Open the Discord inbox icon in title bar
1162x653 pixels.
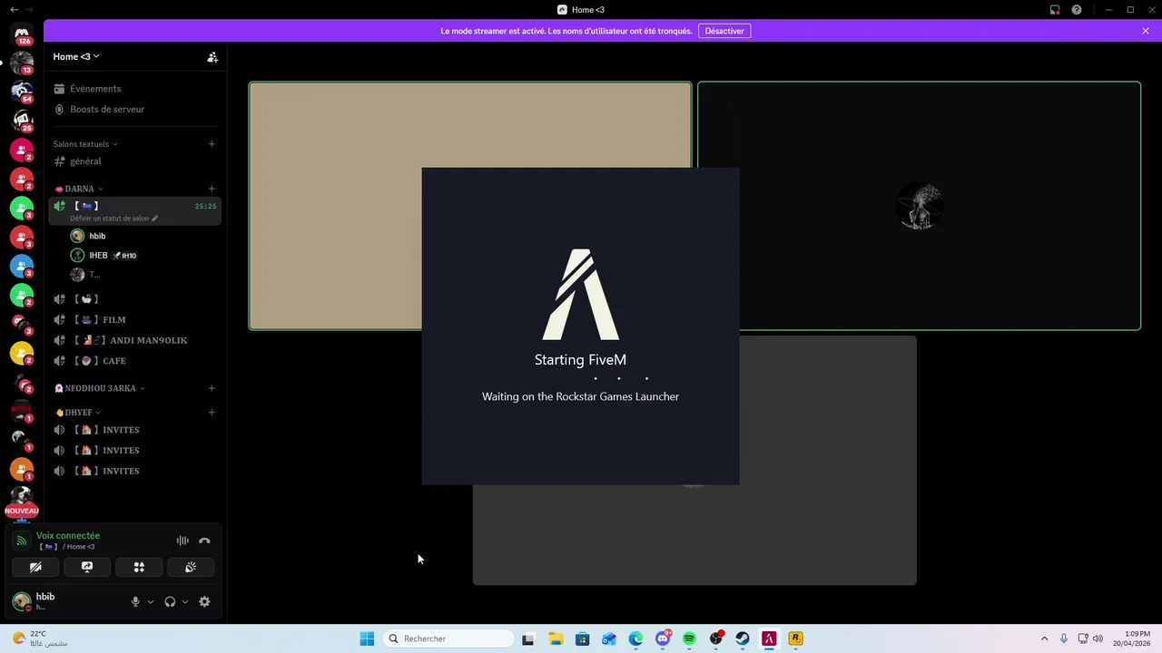(x=1055, y=10)
